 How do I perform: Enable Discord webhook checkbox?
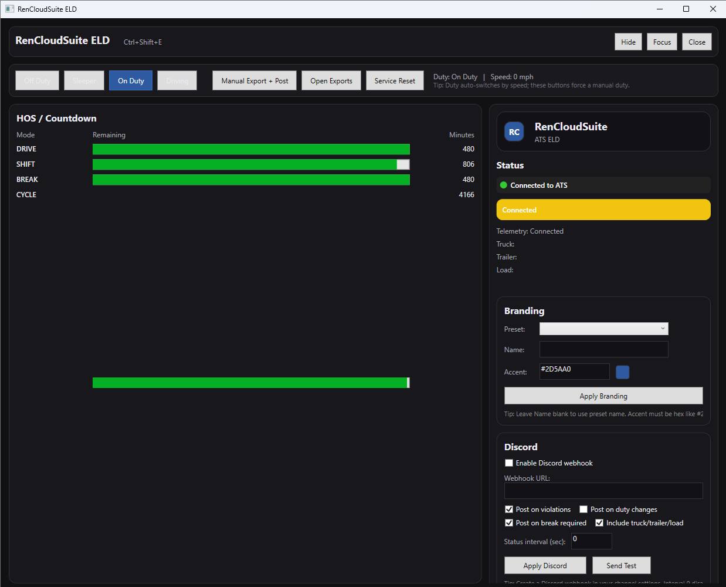click(509, 463)
